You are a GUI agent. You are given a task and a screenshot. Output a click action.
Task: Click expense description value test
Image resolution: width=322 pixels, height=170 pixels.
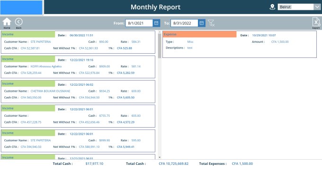pos(190,48)
